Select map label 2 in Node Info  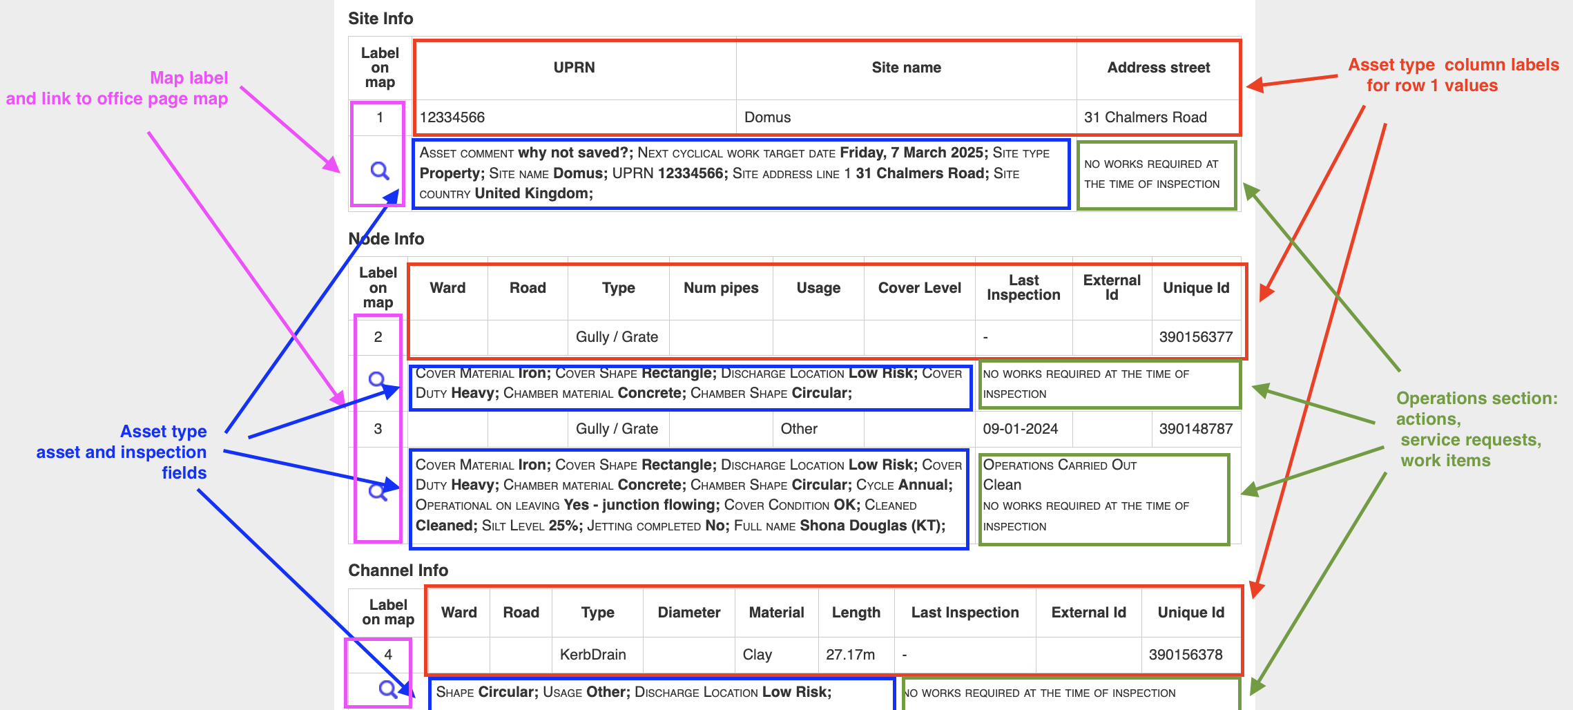click(x=378, y=336)
